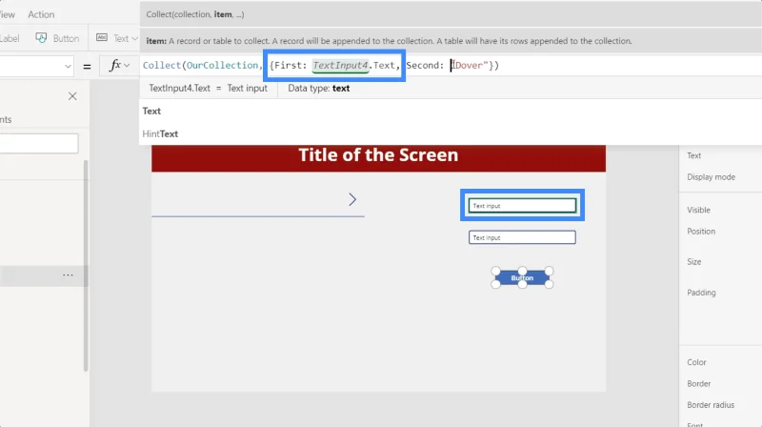Viewport: 762px width, 427px height.
Task: Select the Text autocomplete suggestion
Action: click(x=151, y=111)
